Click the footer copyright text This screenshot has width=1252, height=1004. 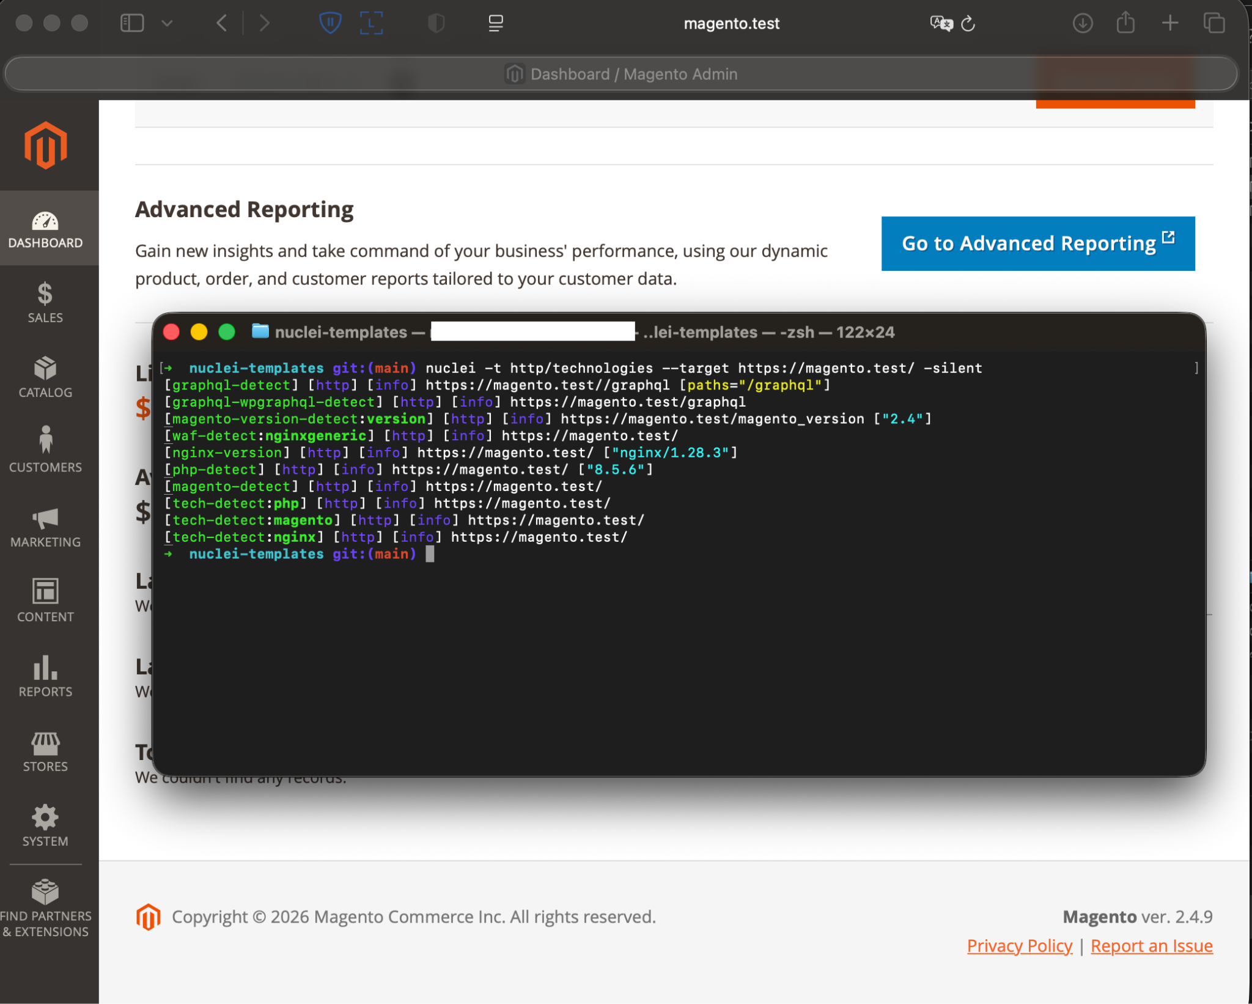click(414, 917)
